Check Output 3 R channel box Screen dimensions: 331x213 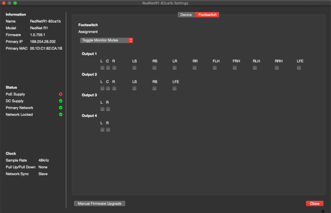click(x=108, y=109)
